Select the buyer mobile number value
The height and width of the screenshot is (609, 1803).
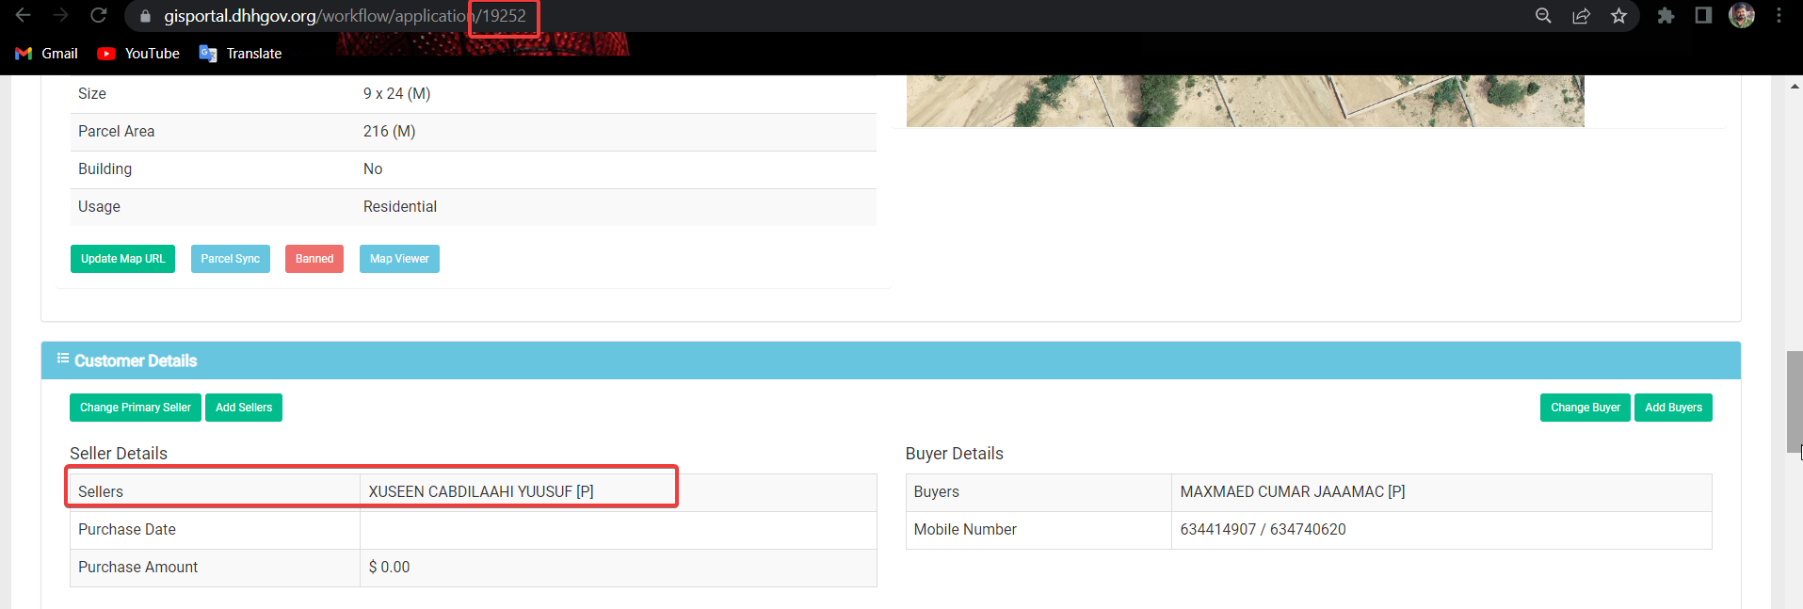(1263, 529)
